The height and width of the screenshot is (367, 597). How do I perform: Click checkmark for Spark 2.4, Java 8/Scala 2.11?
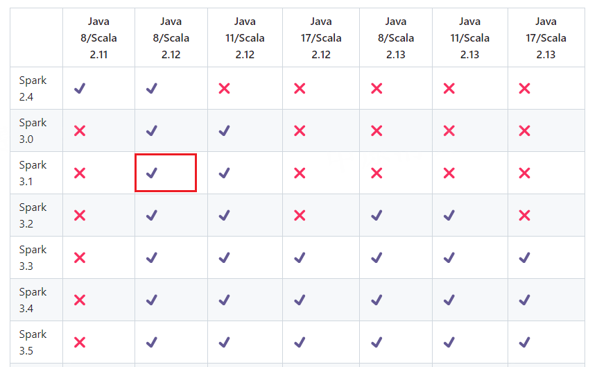click(x=80, y=88)
